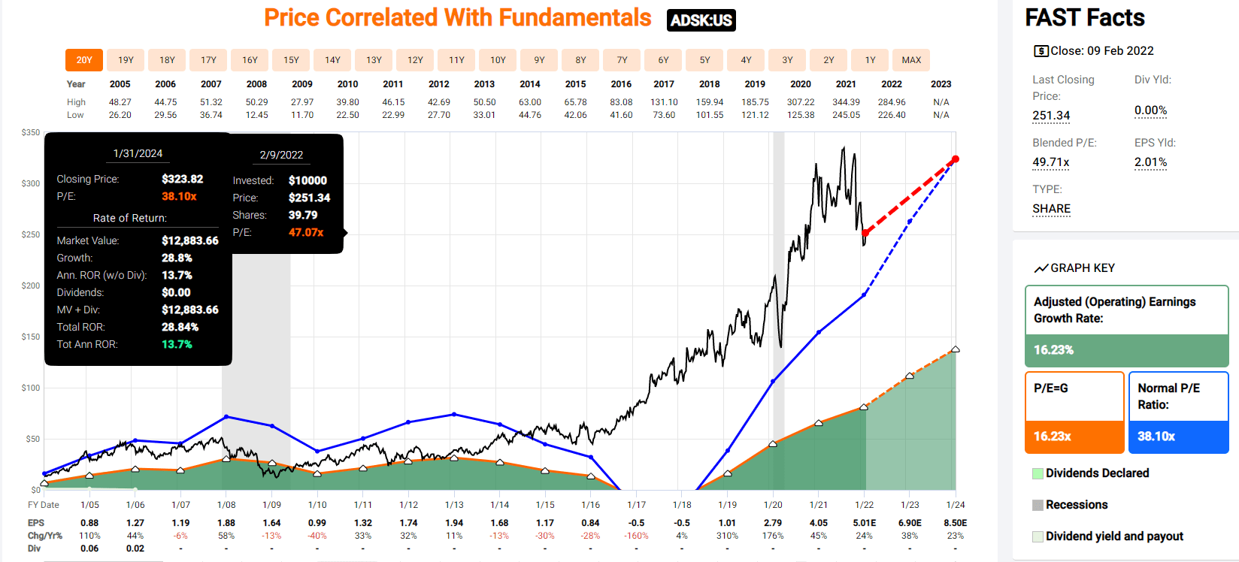Switch to the 18Y time range
Image resolution: width=1239 pixels, height=562 pixels.
point(167,60)
